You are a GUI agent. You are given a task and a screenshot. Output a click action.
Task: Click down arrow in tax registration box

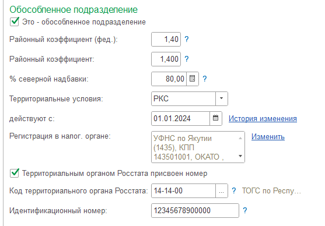tap(240, 156)
